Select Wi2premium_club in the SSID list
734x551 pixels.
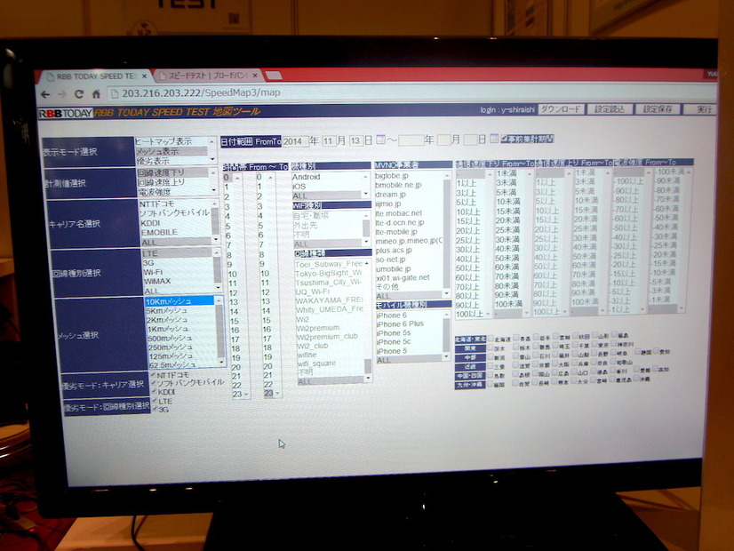point(327,336)
